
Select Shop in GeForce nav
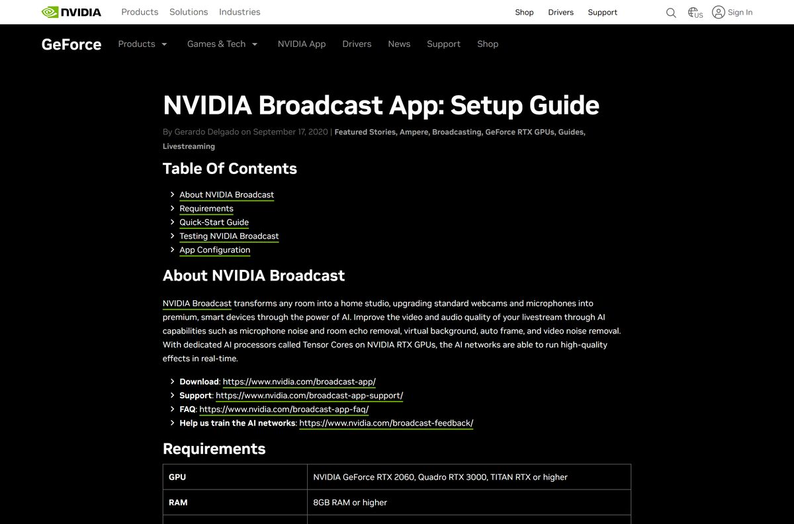[x=488, y=44]
